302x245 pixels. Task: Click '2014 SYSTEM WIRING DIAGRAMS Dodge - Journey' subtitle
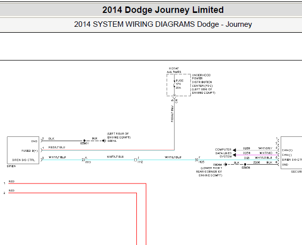click(163, 24)
